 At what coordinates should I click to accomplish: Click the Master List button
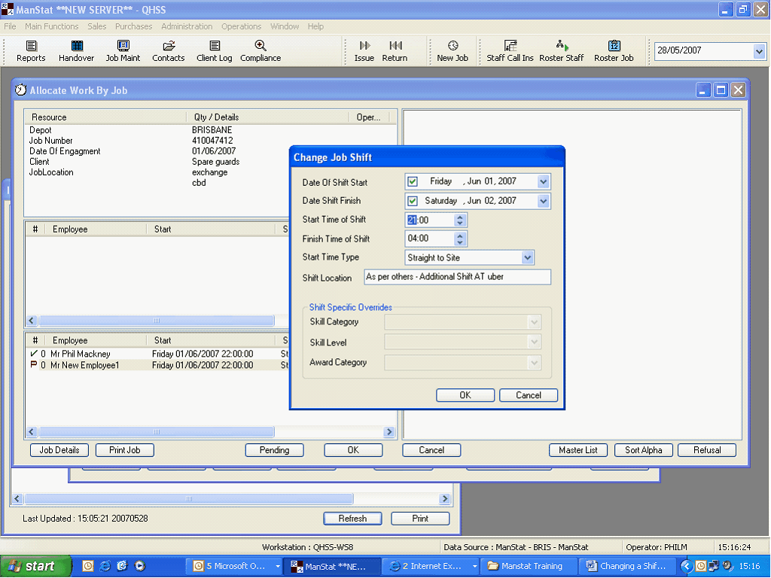pyautogui.click(x=578, y=450)
